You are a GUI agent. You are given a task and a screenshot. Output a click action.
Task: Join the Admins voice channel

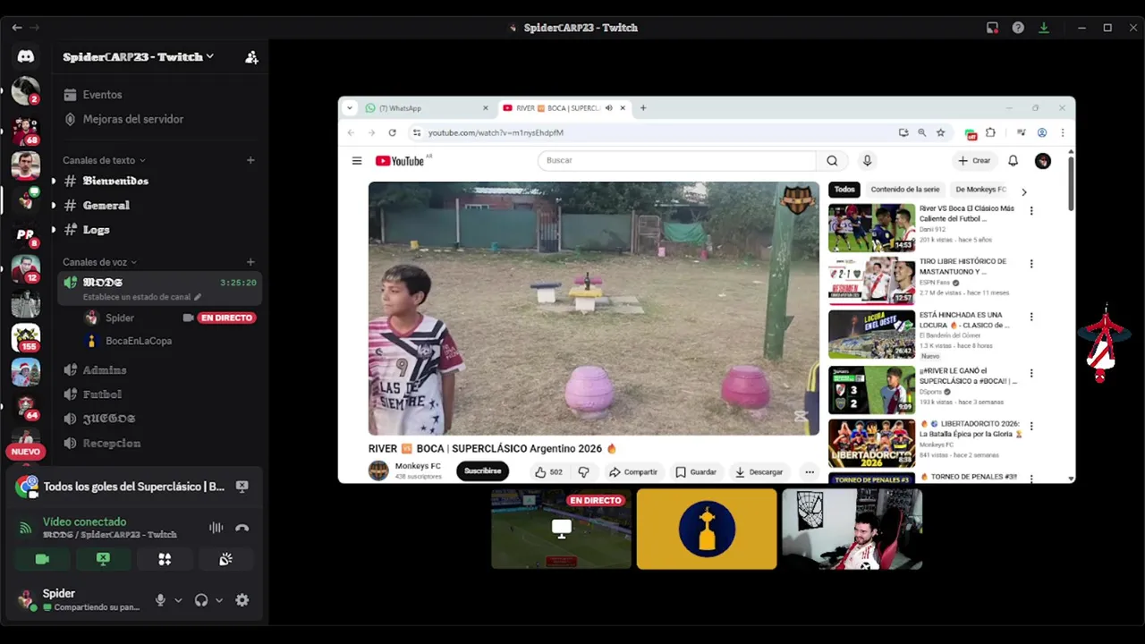(105, 370)
